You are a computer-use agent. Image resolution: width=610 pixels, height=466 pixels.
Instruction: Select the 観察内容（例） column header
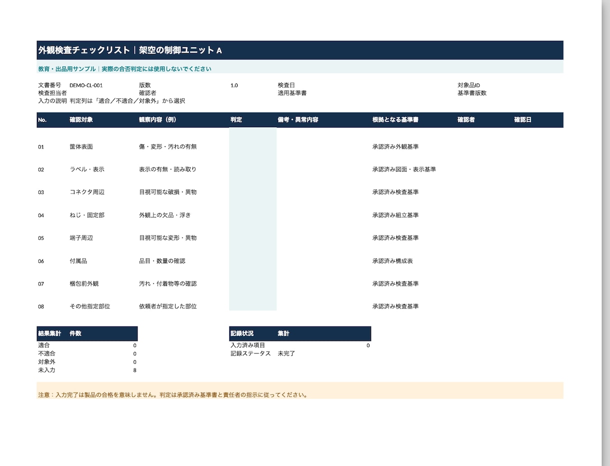(157, 120)
